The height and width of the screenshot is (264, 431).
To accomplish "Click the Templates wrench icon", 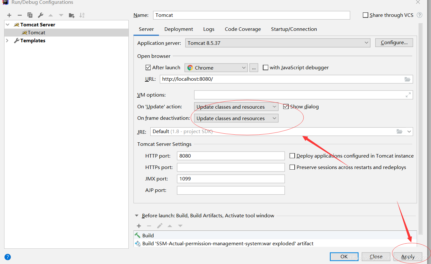I will [17, 41].
